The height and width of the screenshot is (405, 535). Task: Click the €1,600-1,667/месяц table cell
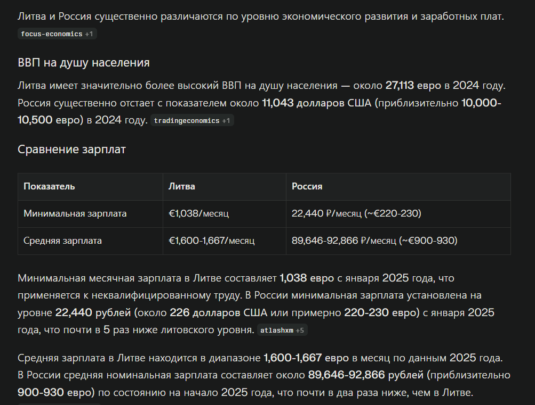pyautogui.click(x=211, y=241)
